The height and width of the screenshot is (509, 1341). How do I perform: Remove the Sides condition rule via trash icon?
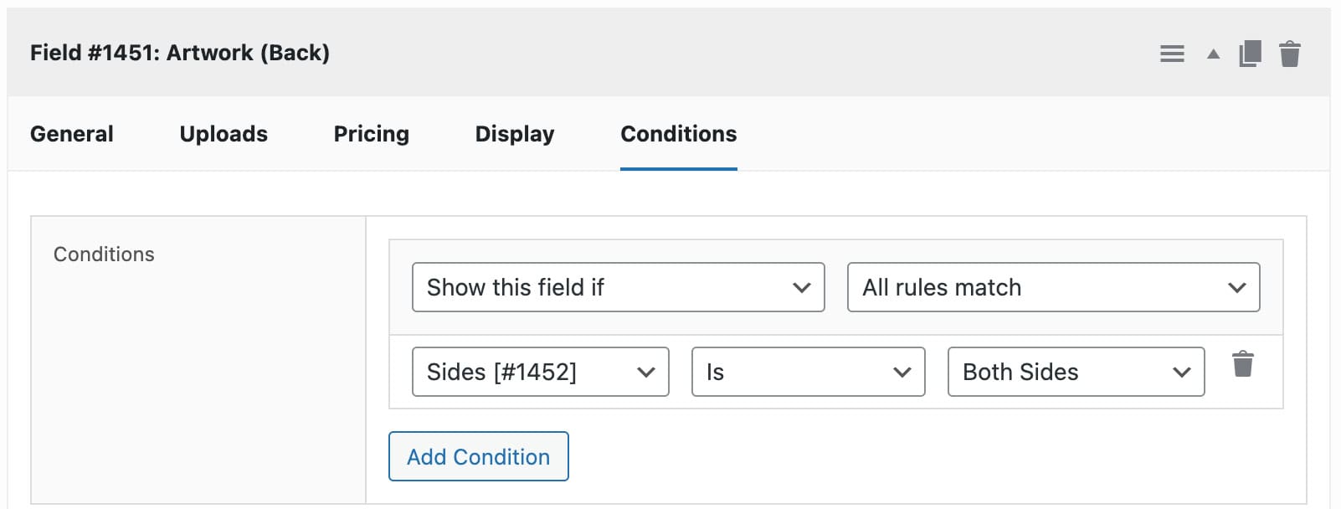coord(1243,363)
